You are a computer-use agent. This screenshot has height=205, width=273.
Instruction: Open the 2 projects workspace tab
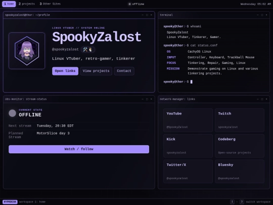click(x=27, y=4)
